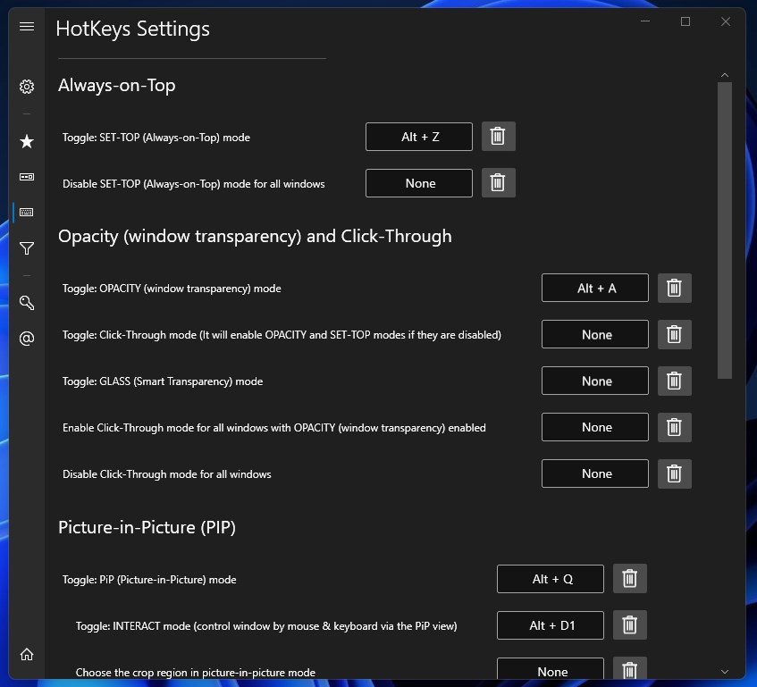Open the gear settings page in sidebar

coord(27,87)
